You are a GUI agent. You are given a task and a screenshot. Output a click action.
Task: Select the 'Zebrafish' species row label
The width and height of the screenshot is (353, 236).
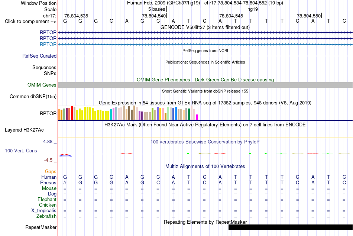click(46, 216)
